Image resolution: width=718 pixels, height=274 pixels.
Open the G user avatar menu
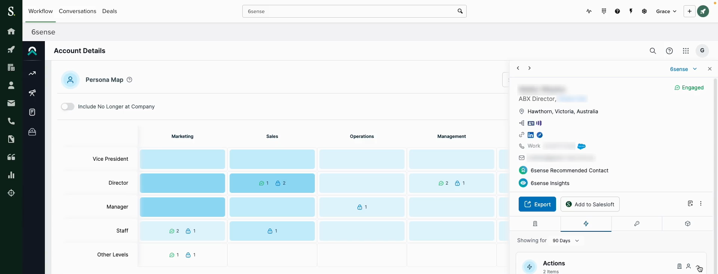point(702,50)
